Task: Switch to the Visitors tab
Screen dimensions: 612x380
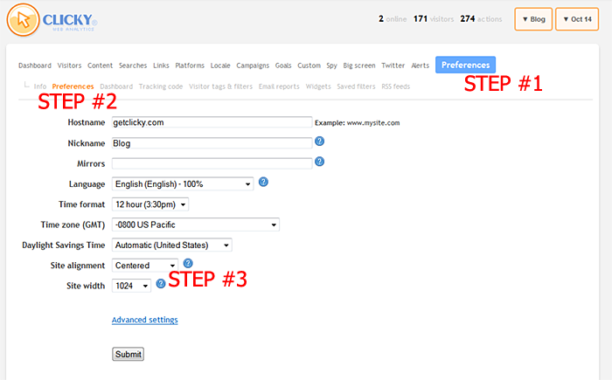Action: point(69,66)
